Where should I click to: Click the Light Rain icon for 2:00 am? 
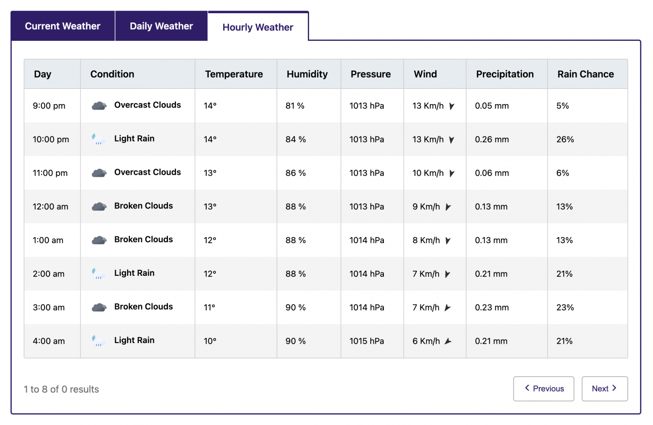[99, 273]
